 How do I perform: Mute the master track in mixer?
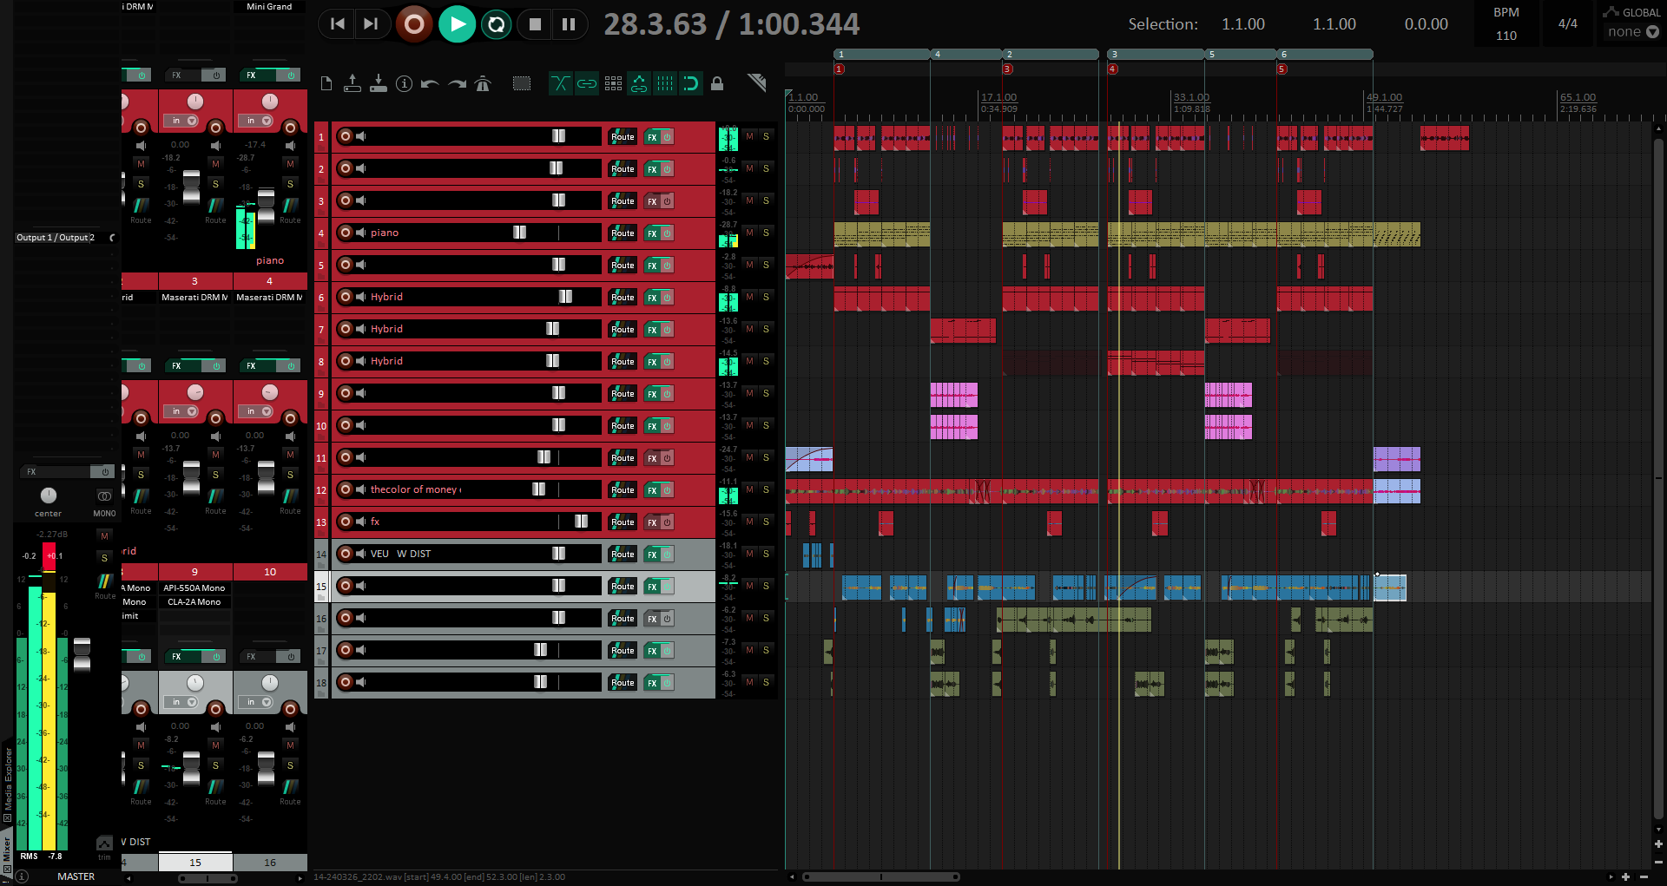tap(105, 536)
